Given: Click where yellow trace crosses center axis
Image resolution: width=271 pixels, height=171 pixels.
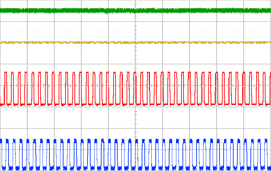Looking at the screenshot, I should click(135, 43).
